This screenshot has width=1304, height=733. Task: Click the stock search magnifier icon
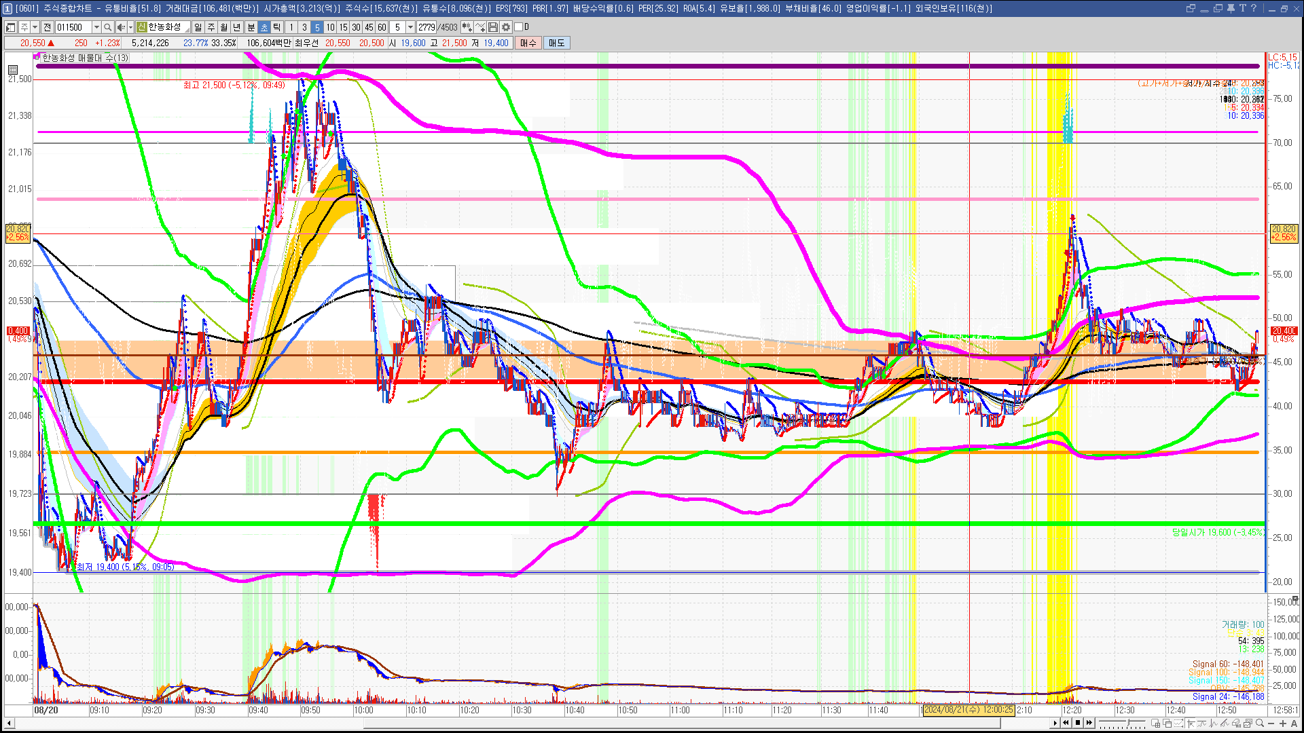click(x=107, y=27)
